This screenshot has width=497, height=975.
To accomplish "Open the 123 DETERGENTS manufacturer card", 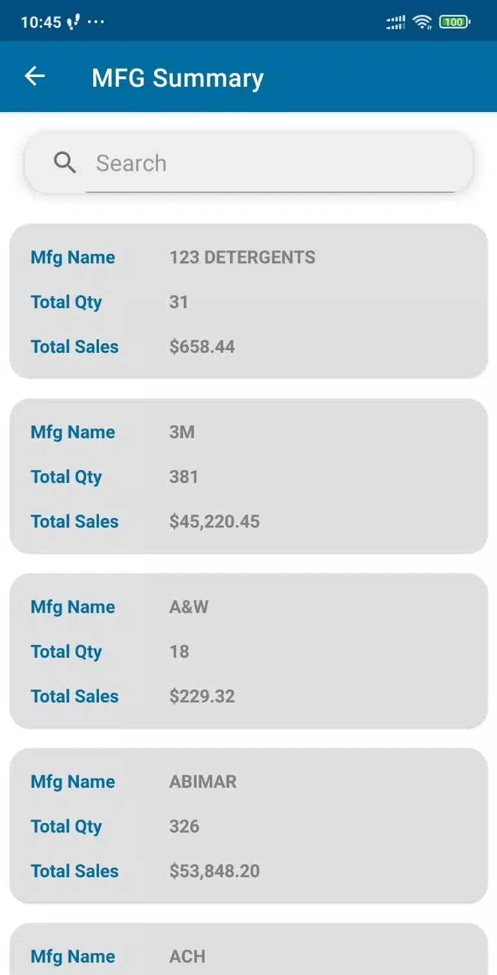I will tap(248, 301).
